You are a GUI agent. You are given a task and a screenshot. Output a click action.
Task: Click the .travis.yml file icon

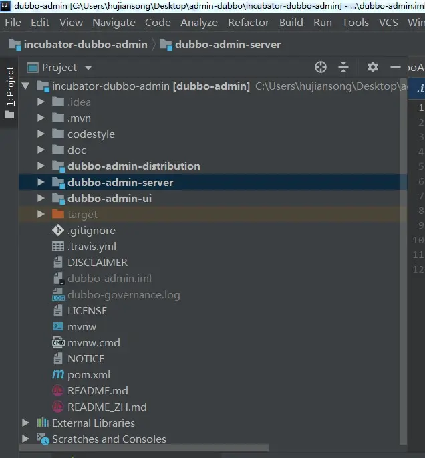(58, 246)
